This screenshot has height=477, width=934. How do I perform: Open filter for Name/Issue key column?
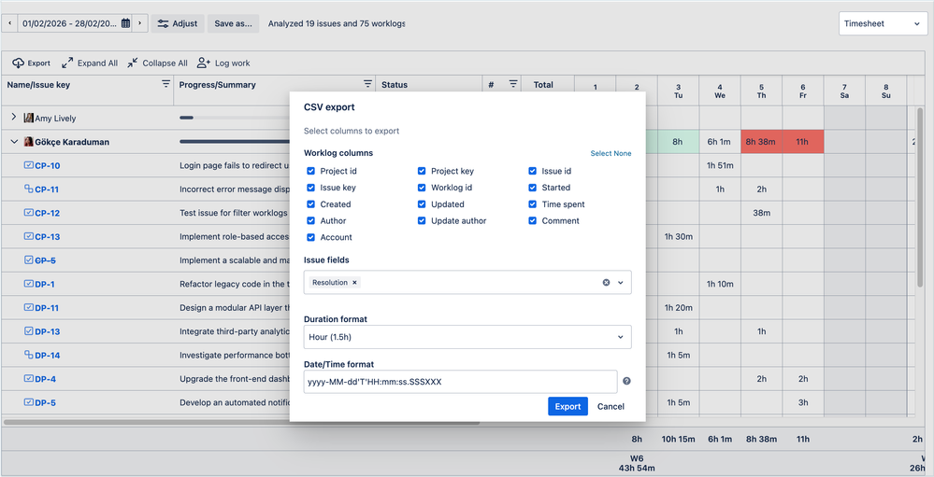point(165,84)
